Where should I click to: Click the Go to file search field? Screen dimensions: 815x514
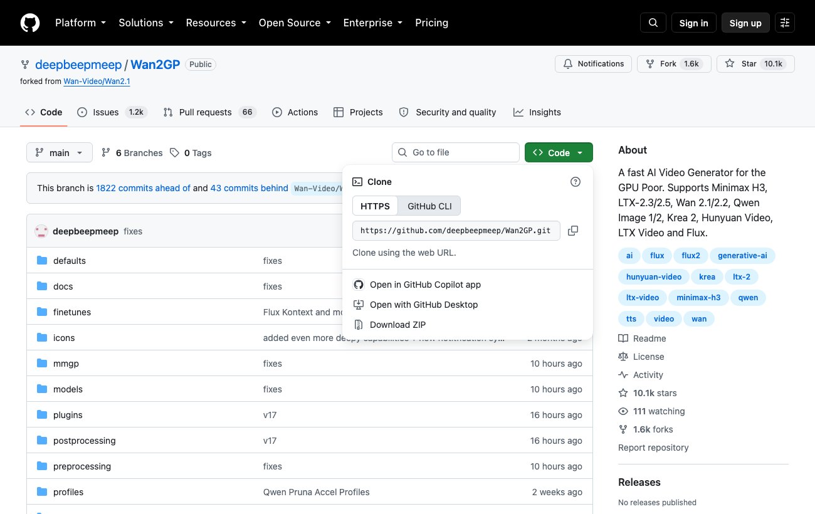coord(456,152)
